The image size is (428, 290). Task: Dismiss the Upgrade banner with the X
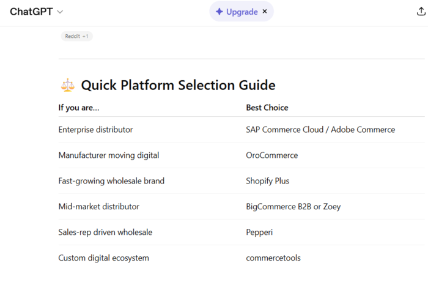[x=265, y=12]
